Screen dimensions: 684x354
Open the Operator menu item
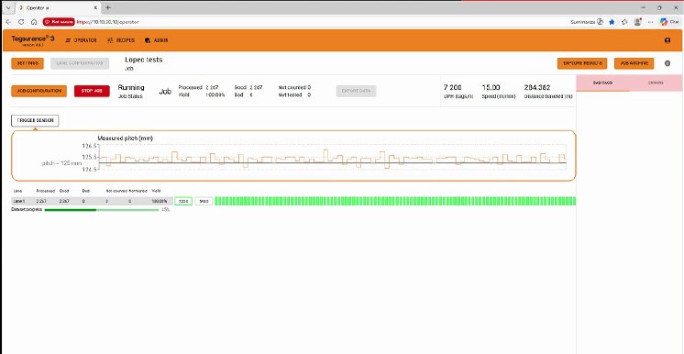pyautogui.click(x=81, y=40)
